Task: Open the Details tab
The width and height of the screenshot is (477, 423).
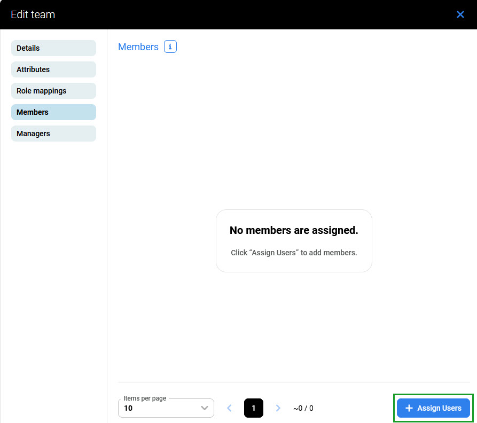Action: 53,48
